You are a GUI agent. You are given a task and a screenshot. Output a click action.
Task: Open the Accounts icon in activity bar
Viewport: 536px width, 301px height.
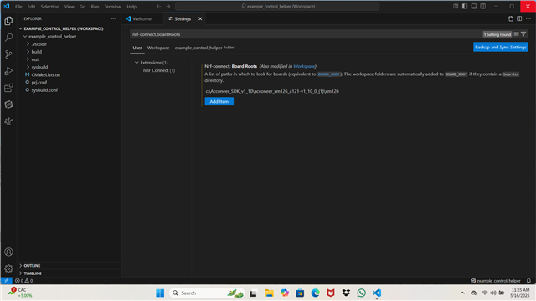coord(8,252)
